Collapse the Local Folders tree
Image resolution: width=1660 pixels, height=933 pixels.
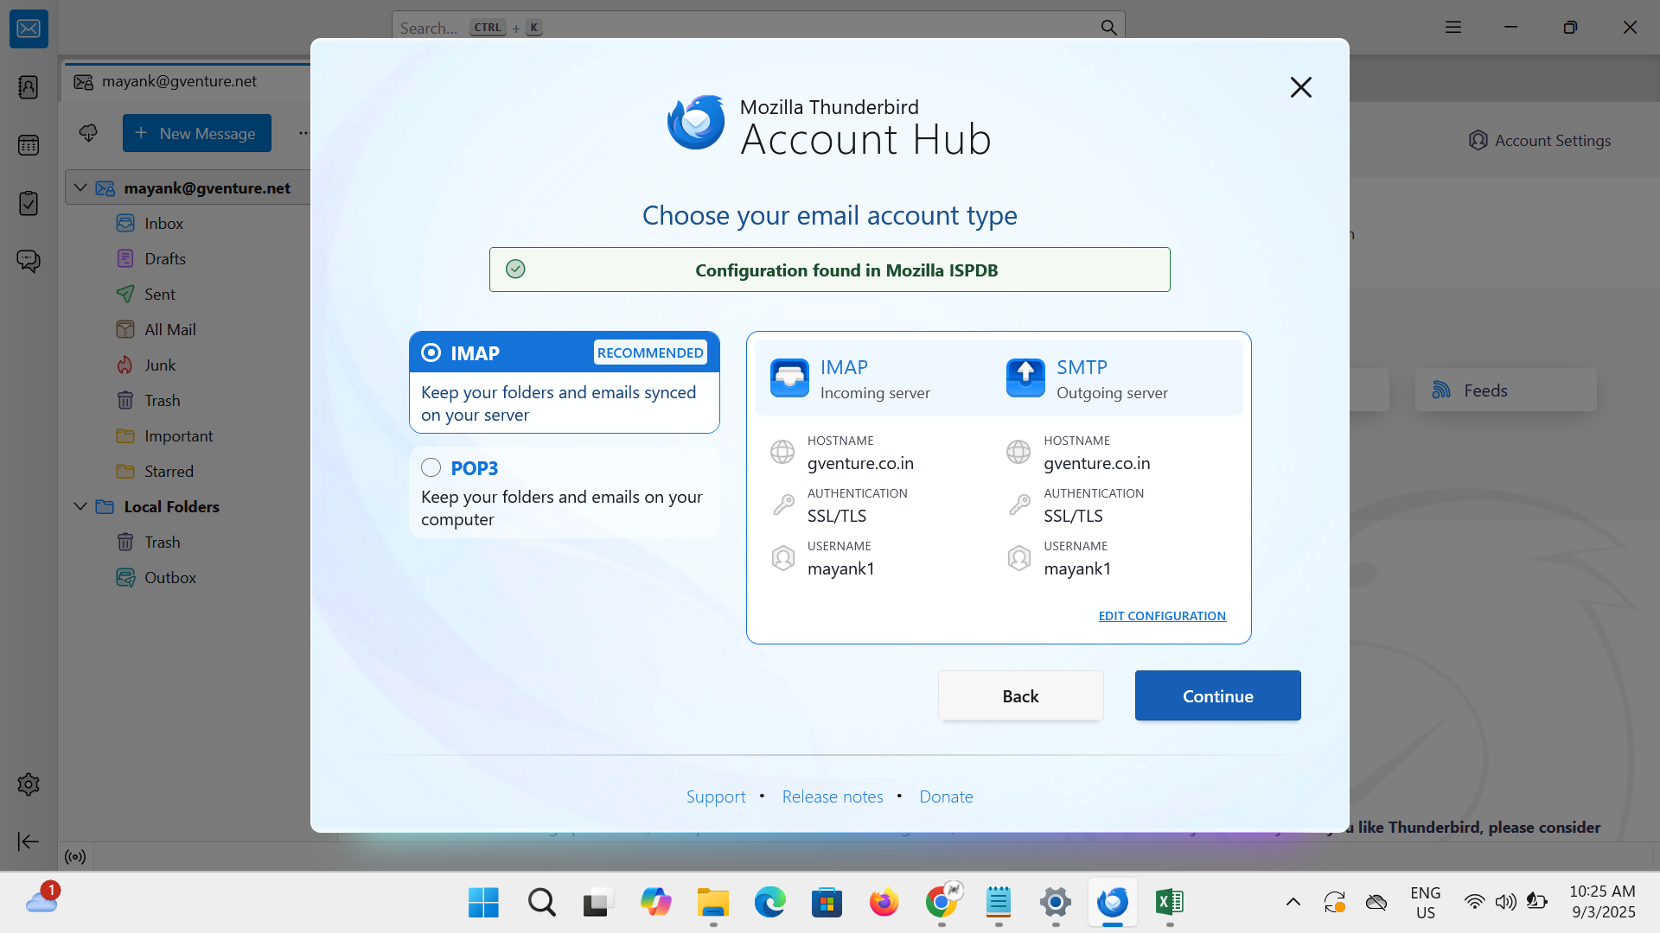pyautogui.click(x=80, y=506)
